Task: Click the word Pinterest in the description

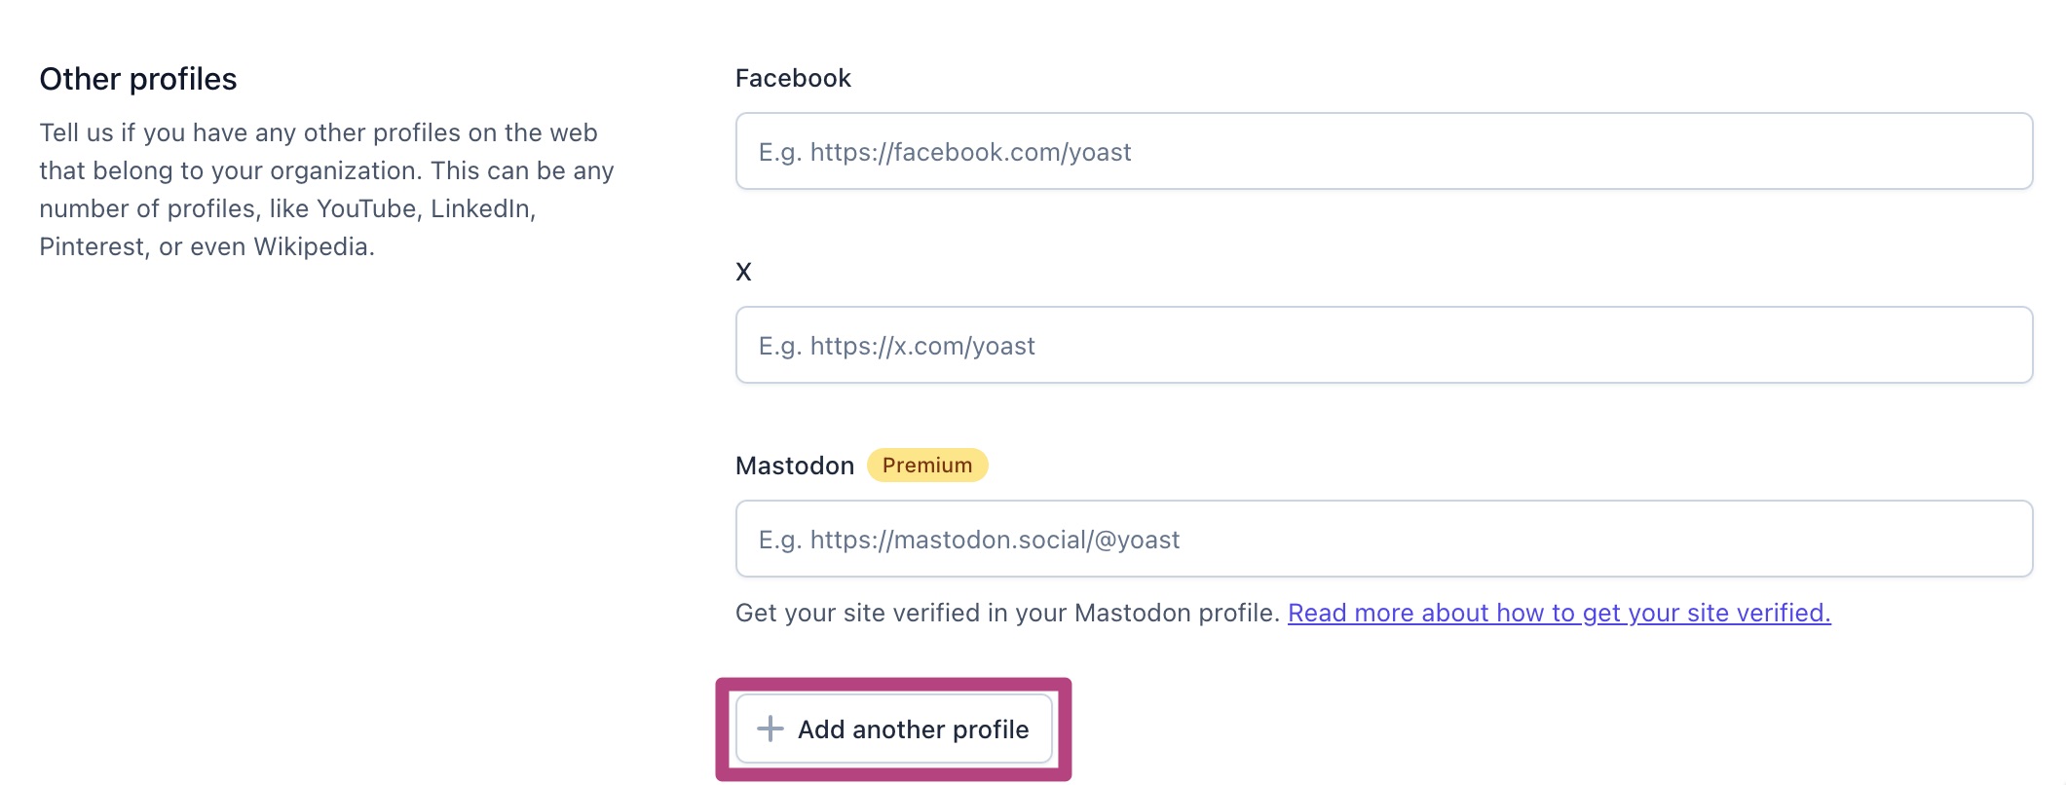Action: pos(93,246)
